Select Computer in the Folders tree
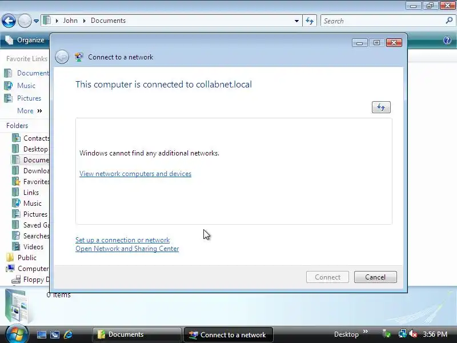The height and width of the screenshot is (343, 457). click(x=27, y=268)
